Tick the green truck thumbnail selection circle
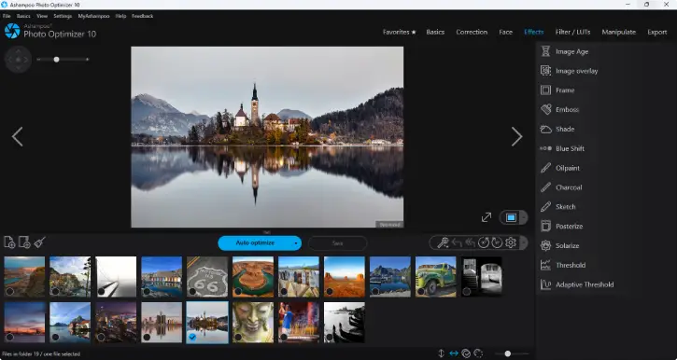The image size is (677, 360). tap(421, 291)
